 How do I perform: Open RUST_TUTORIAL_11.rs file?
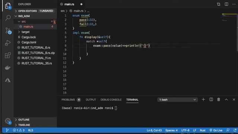pos(36,58)
